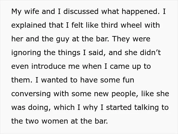
Task: Click the word "came" in fifth line
Action: click(120, 66)
